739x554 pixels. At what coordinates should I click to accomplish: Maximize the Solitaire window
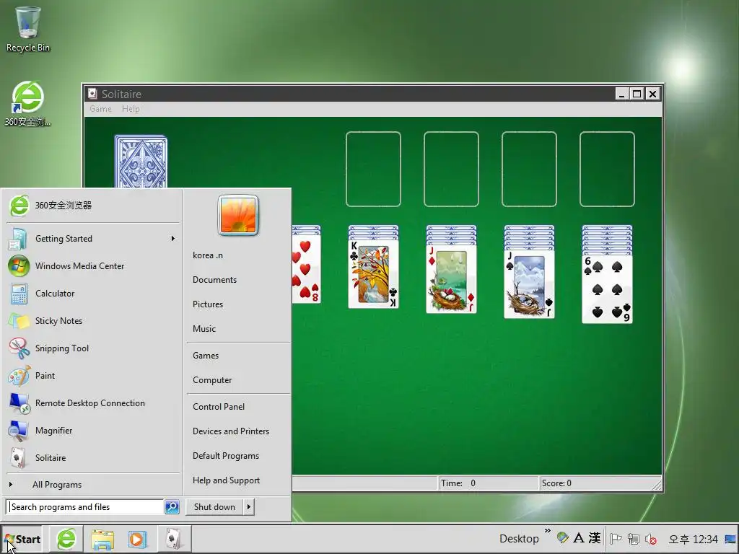(637, 94)
